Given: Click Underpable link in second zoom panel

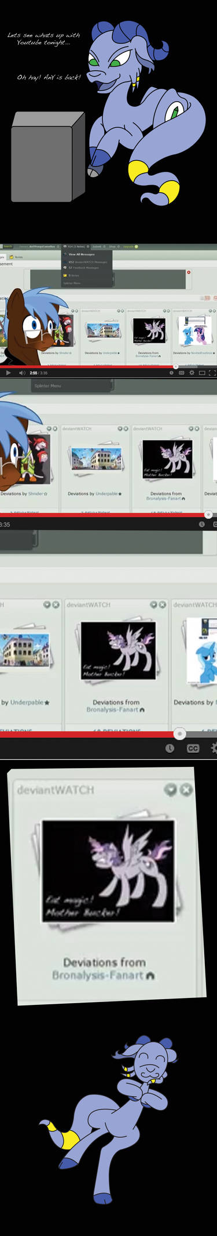Looking at the screenshot, I should click(106, 493).
